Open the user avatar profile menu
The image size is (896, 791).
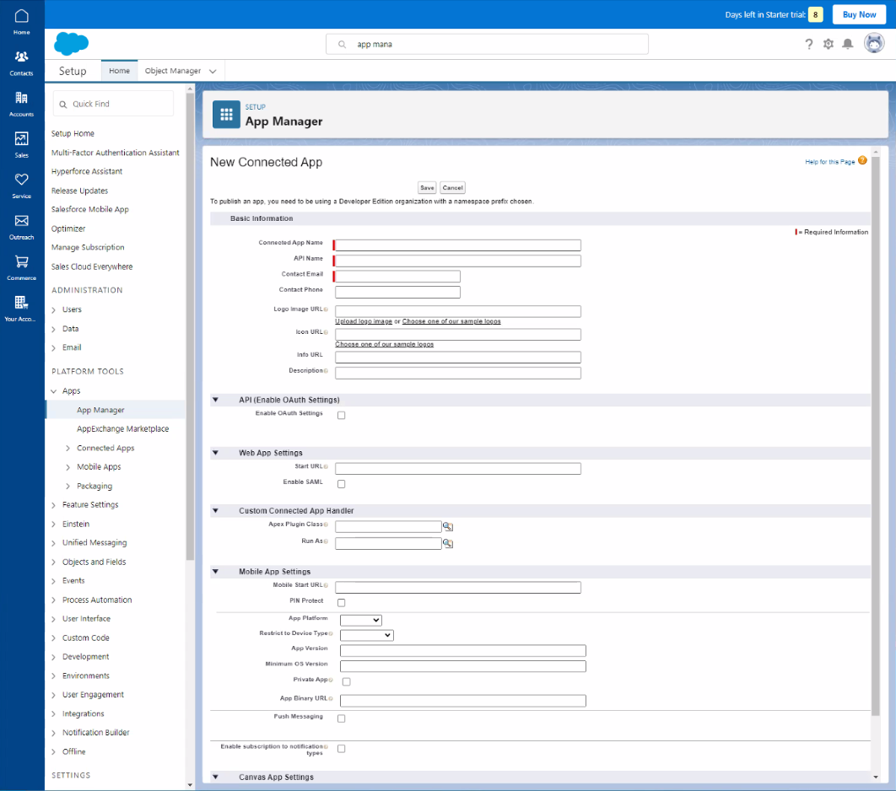(x=874, y=43)
